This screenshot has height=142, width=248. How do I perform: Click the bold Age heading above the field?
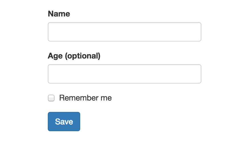coord(74,56)
